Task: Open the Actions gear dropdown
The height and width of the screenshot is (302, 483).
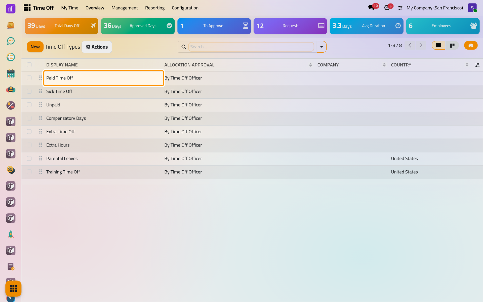Action: (x=97, y=47)
